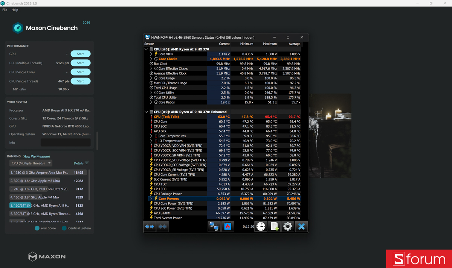
Task: Open HWiNFO sensor settings gear icon
Action: coord(288,226)
